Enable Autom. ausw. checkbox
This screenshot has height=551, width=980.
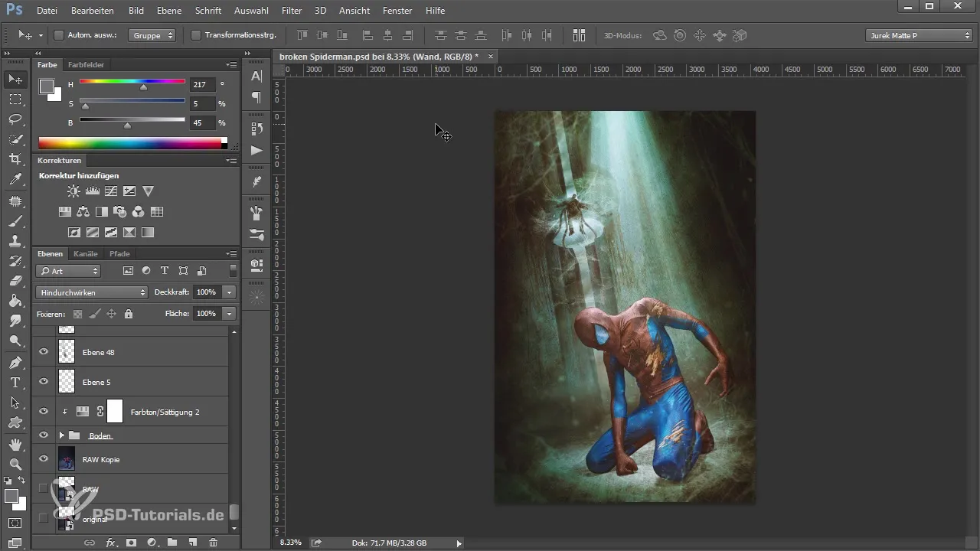[59, 35]
